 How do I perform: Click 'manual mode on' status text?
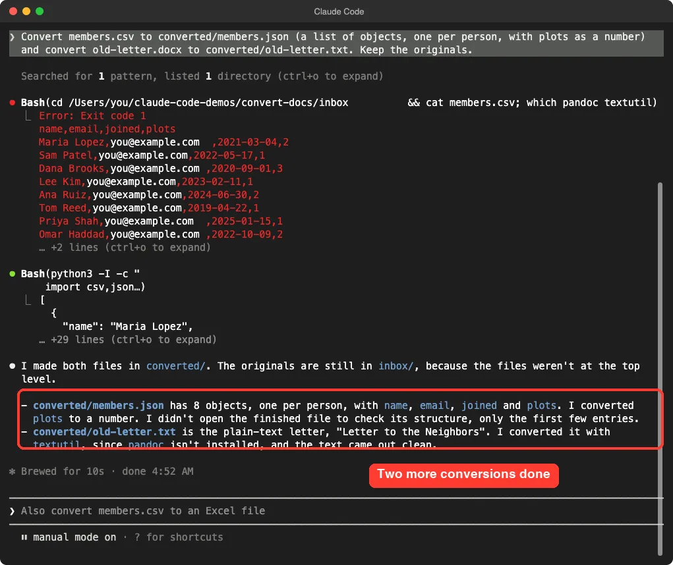74,537
